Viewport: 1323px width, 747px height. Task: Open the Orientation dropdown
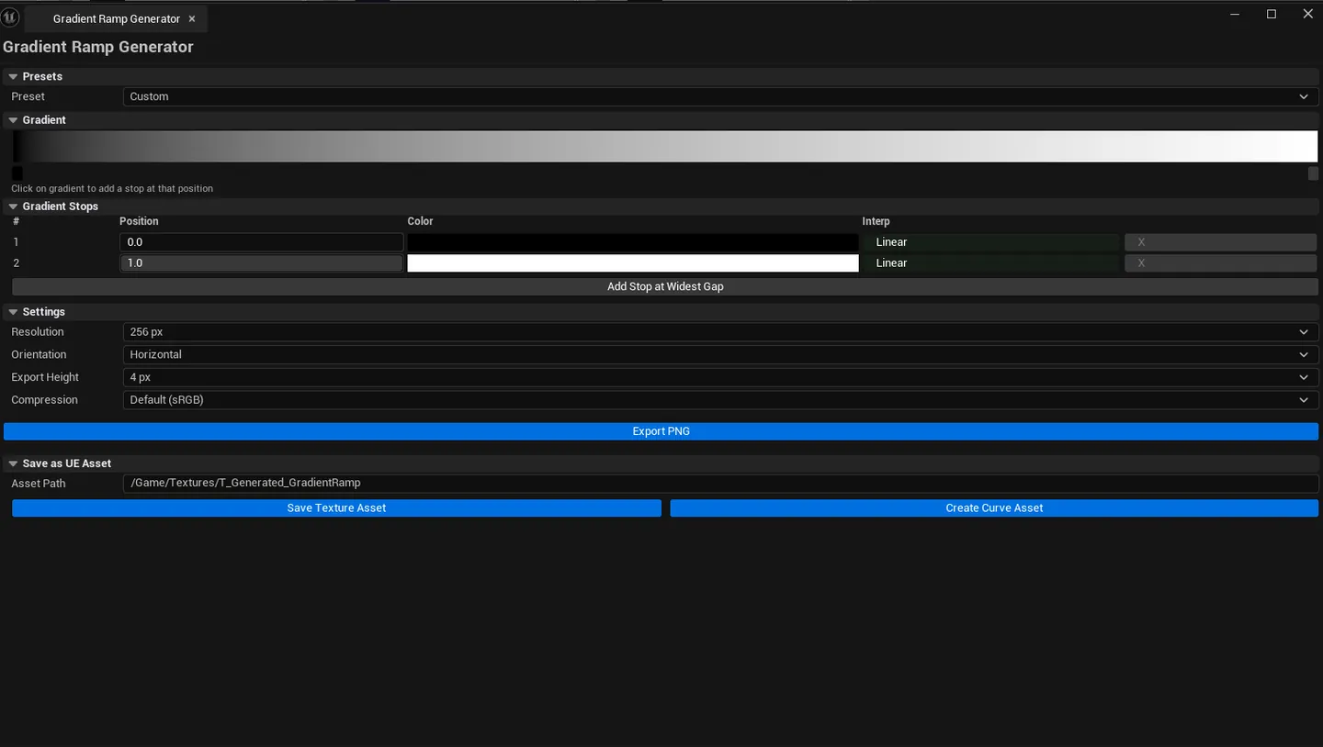[x=720, y=354]
